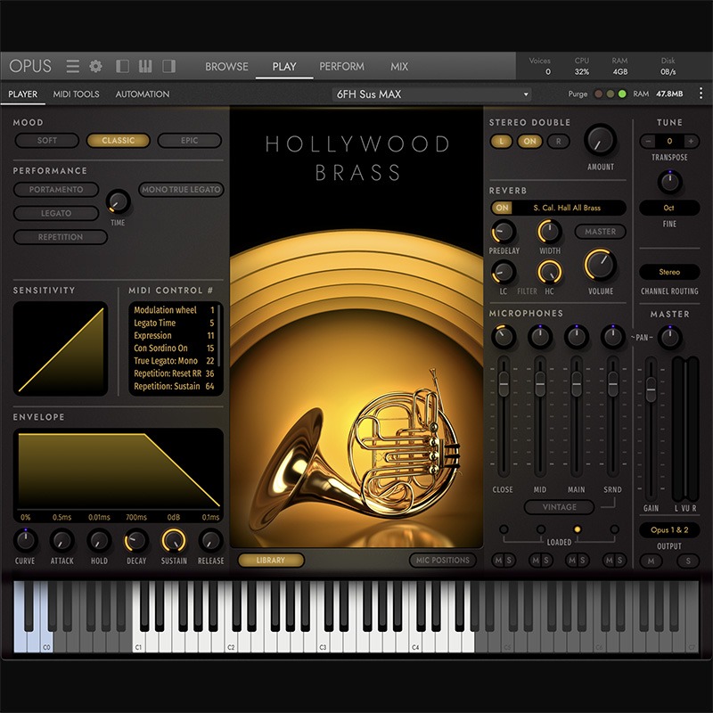
Task: Switch to the Browse tab
Action: pyautogui.click(x=226, y=66)
